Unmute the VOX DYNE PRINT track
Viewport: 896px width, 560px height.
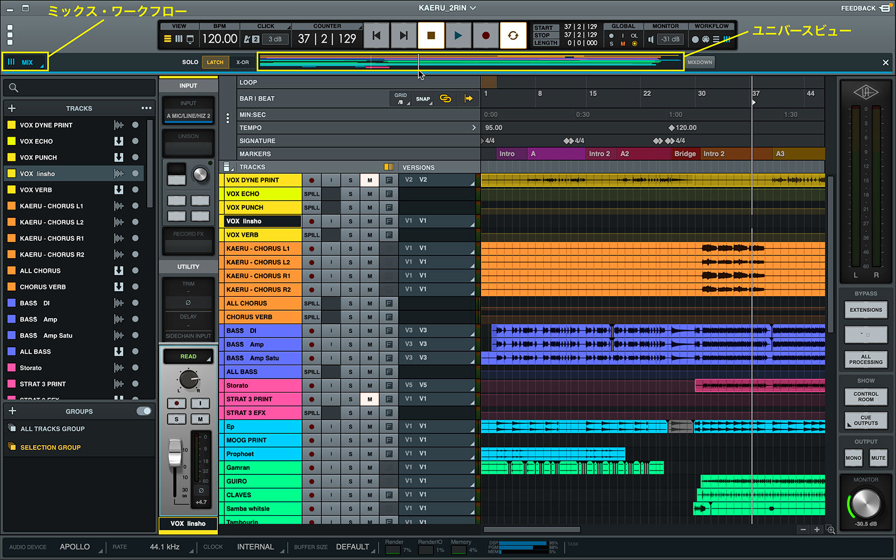(370, 180)
